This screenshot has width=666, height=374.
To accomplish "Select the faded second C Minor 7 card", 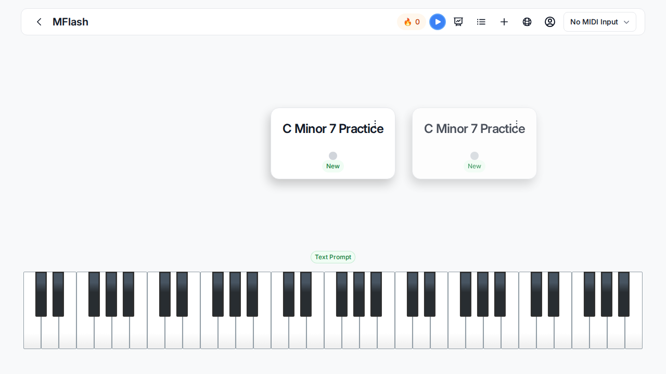I will point(475,143).
